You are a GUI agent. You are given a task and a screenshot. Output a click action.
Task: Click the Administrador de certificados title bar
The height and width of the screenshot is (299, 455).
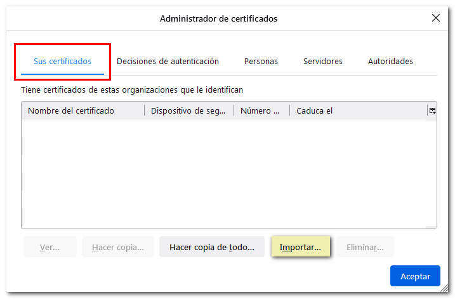[x=218, y=18]
